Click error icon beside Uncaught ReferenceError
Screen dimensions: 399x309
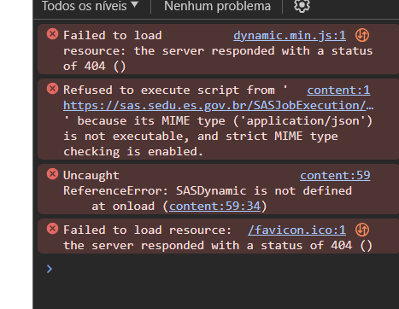coord(52,174)
